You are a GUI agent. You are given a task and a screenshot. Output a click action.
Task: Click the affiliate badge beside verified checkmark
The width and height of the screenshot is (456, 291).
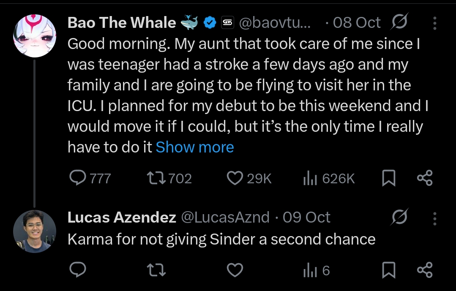(227, 23)
